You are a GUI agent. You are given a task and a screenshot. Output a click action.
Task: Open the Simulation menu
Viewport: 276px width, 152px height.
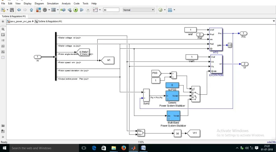click(x=53, y=3)
